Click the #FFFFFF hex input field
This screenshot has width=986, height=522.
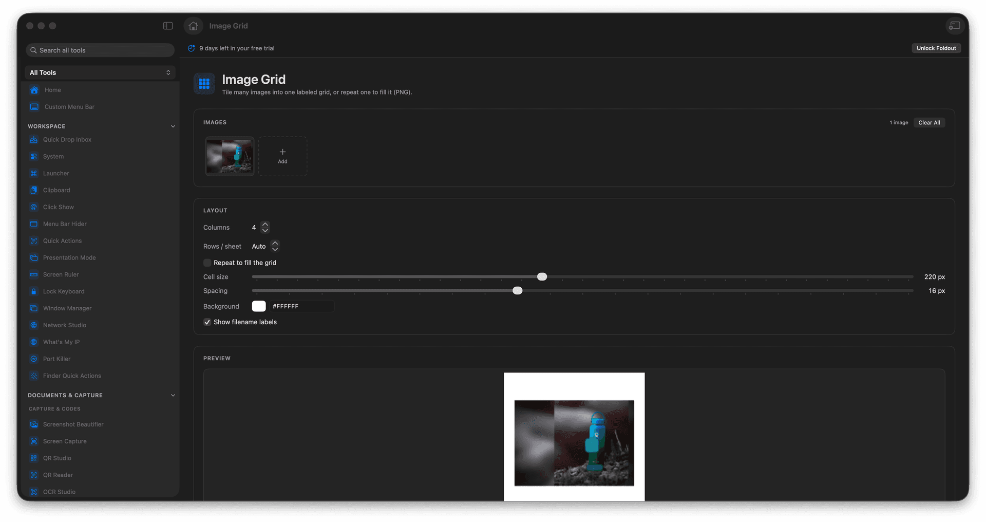click(x=301, y=306)
